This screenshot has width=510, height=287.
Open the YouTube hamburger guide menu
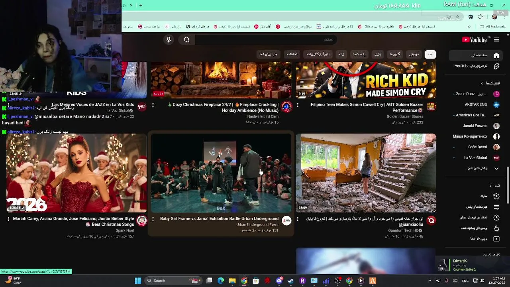click(496, 39)
